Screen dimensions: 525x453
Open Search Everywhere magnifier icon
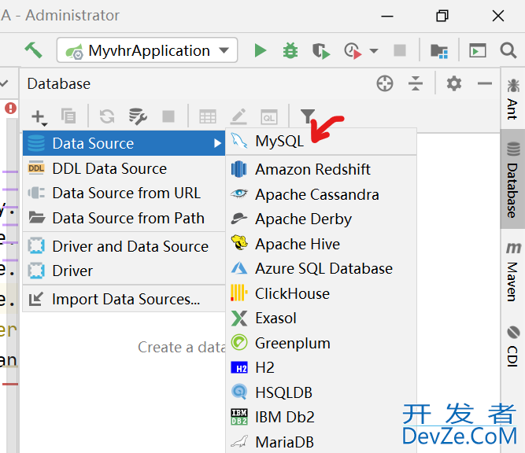click(508, 51)
